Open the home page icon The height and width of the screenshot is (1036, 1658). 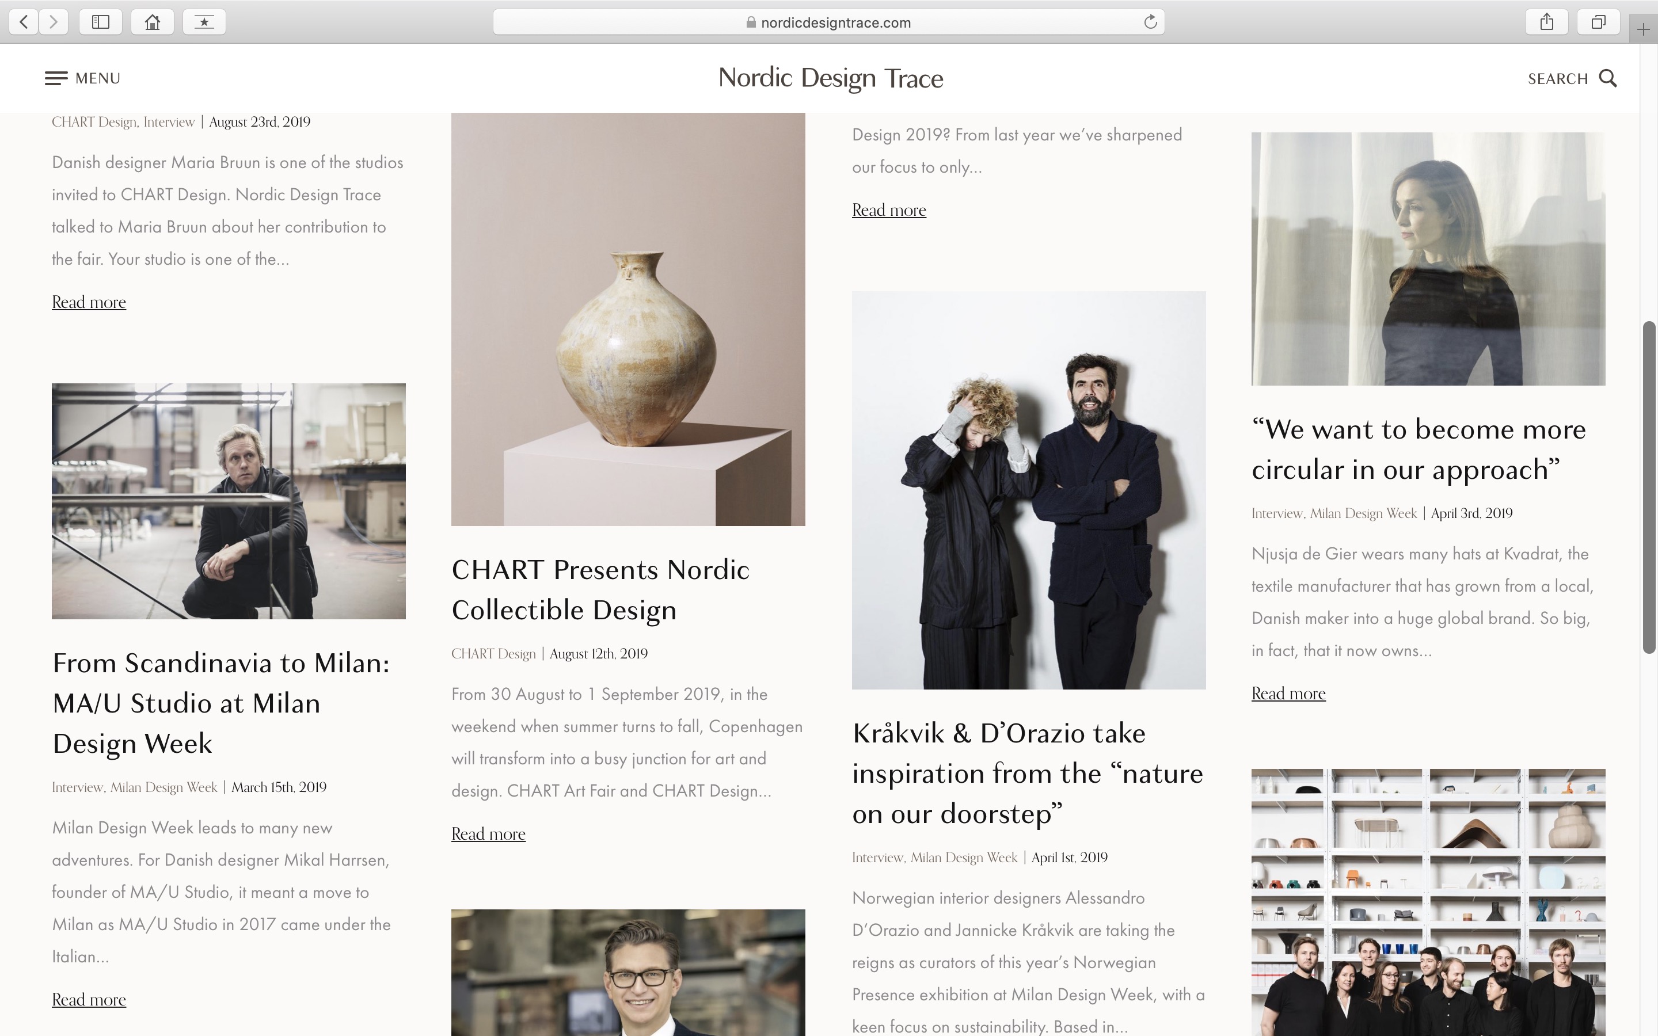pyautogui.click(x=152, y=22)
